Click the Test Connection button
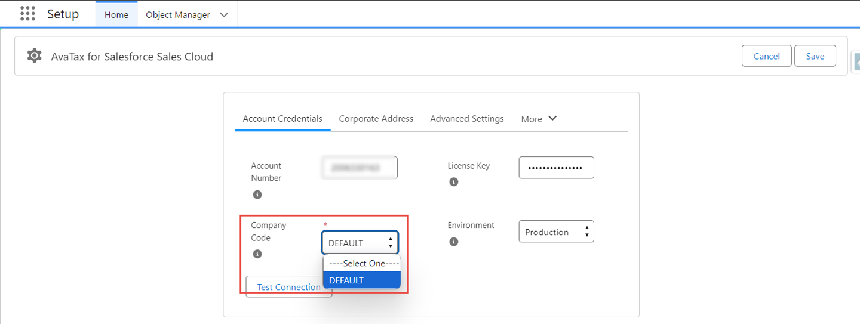The width and height of the screenshot is (860, 324). click(x=289, y=287)
